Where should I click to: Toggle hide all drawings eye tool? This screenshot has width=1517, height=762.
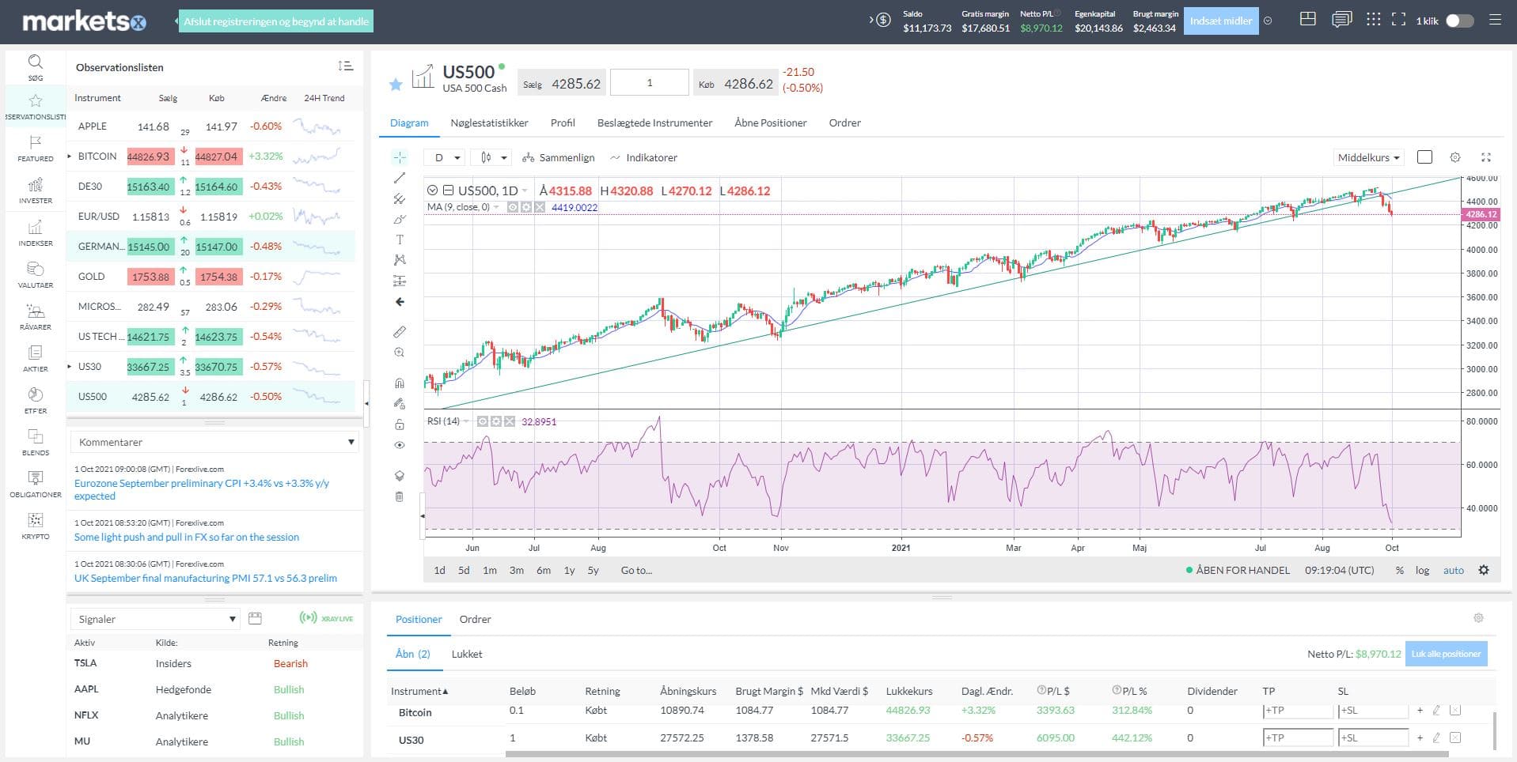[400, 445]
